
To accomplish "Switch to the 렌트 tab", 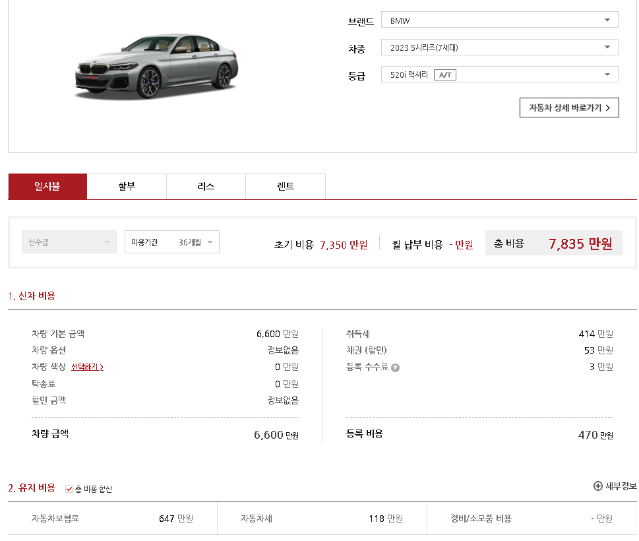I will tap(286, 186).
